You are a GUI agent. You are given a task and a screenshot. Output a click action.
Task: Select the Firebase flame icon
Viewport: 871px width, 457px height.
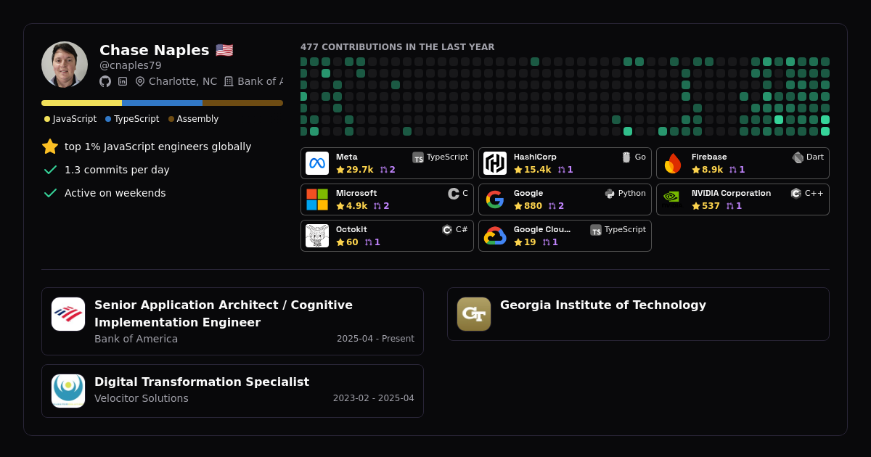tap(672, 162)
